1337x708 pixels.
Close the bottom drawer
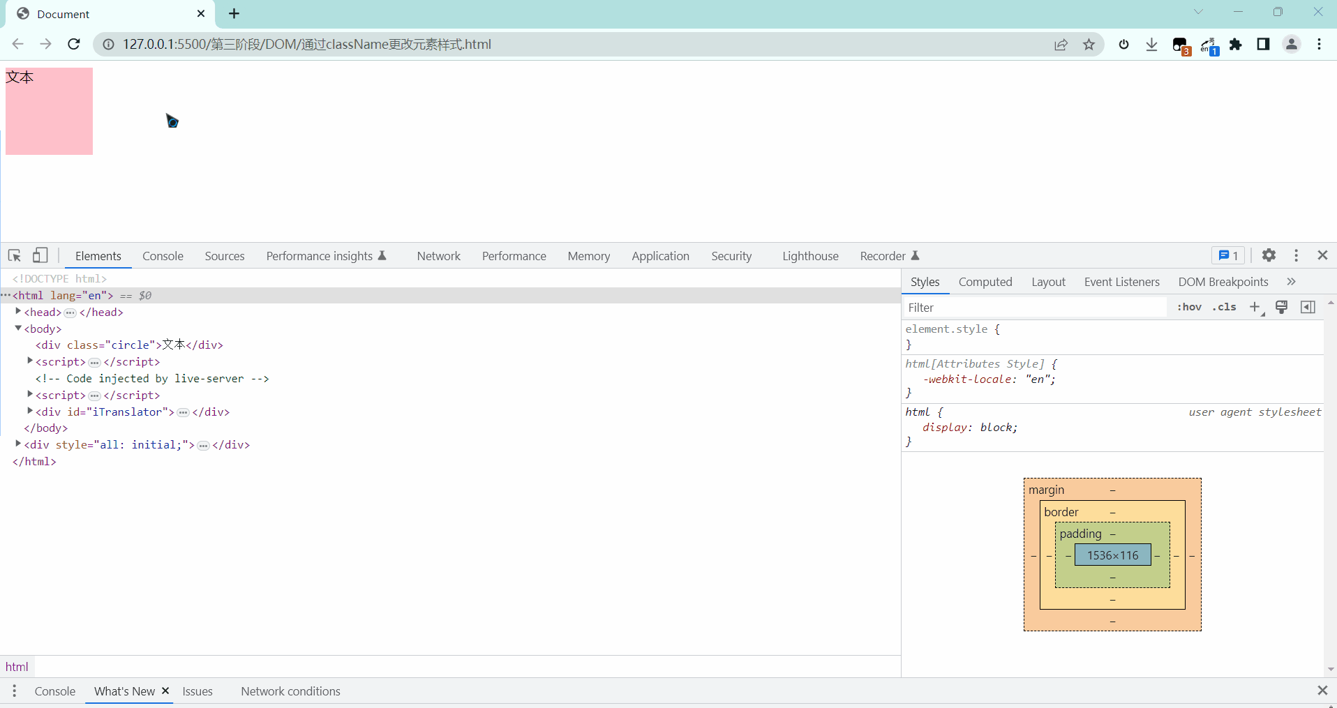[x=1322, y=690]
